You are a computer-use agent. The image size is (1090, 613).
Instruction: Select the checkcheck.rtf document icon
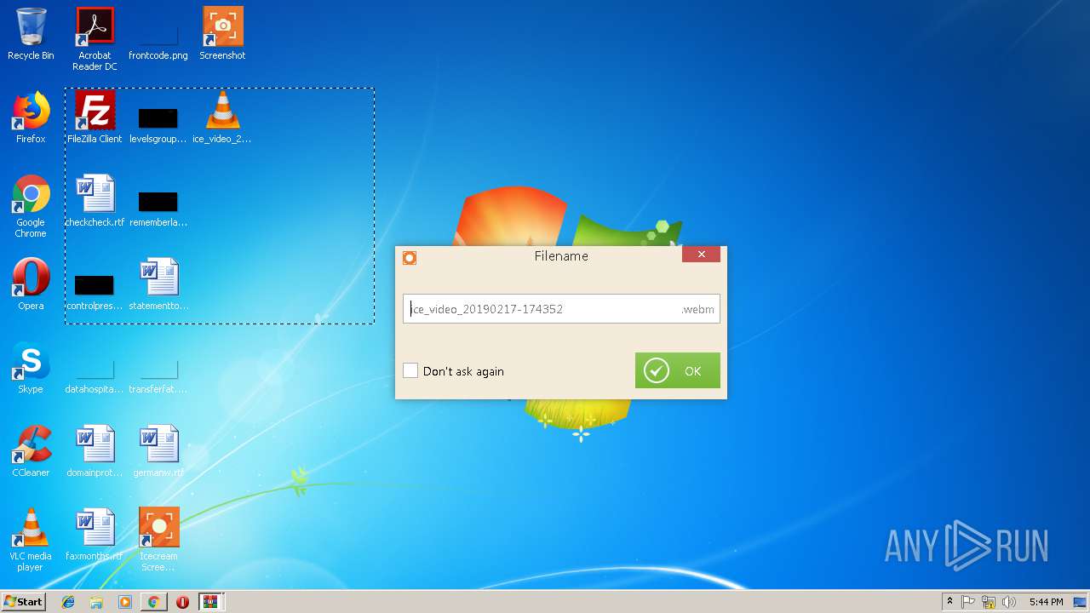95,201
